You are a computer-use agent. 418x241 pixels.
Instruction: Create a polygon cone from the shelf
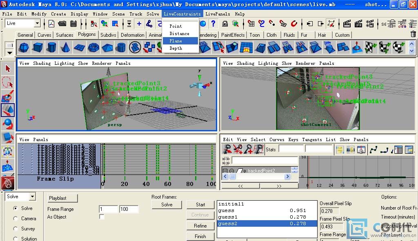(x=65, y=48)
